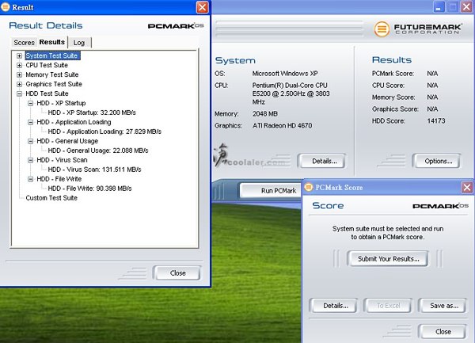Expand the Memory Test Suite node
Image resolution: width=475 pixels, height=343 pixels.
[19, 74]
